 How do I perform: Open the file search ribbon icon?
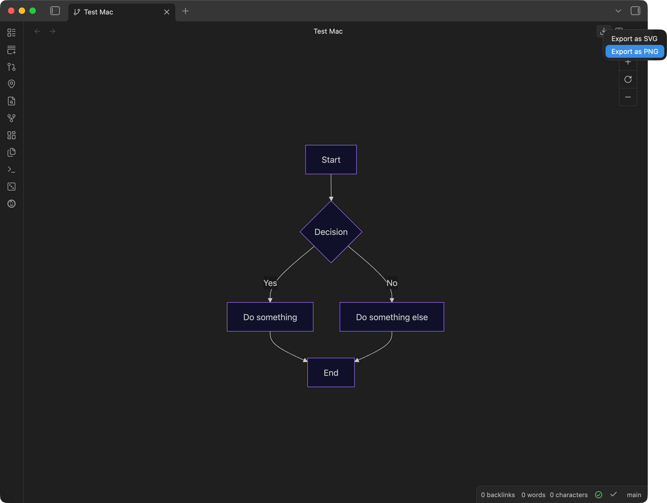[11, 101]
